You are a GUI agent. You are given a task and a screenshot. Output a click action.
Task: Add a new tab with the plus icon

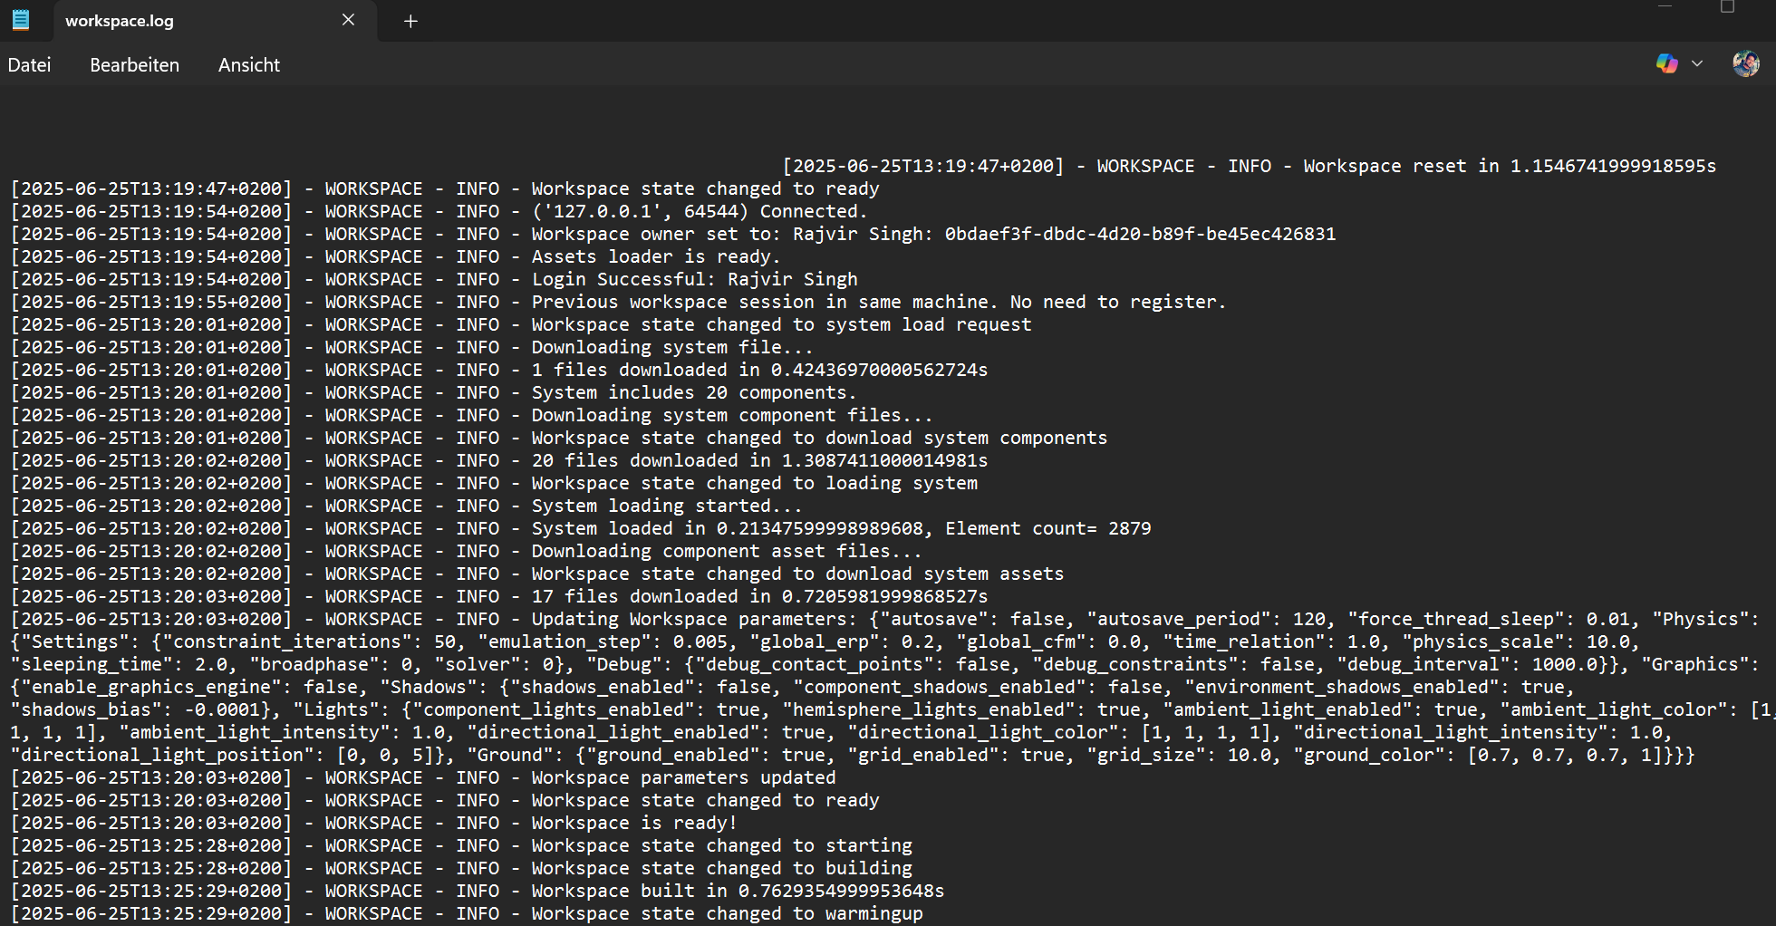coord(410,21)
